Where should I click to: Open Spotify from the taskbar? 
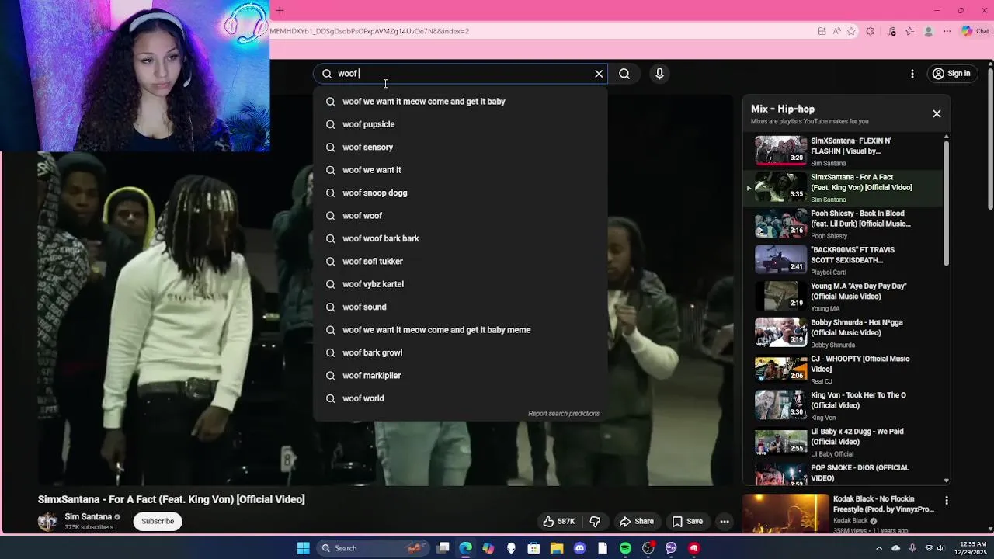point(625,548)
